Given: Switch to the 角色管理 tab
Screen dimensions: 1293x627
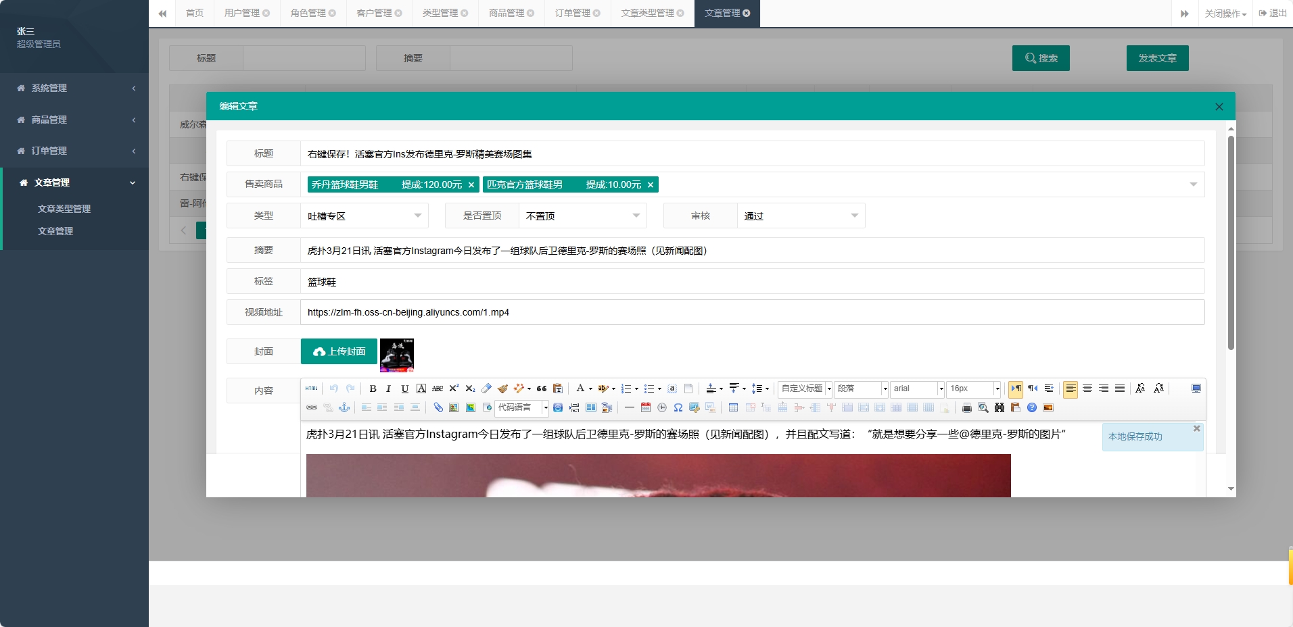Looking at the screenshot, I should 313,13.
